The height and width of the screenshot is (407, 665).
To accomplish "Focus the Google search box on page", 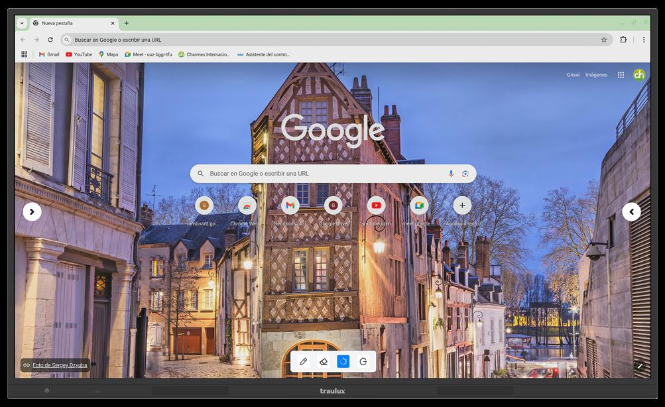I will [333, 174].
